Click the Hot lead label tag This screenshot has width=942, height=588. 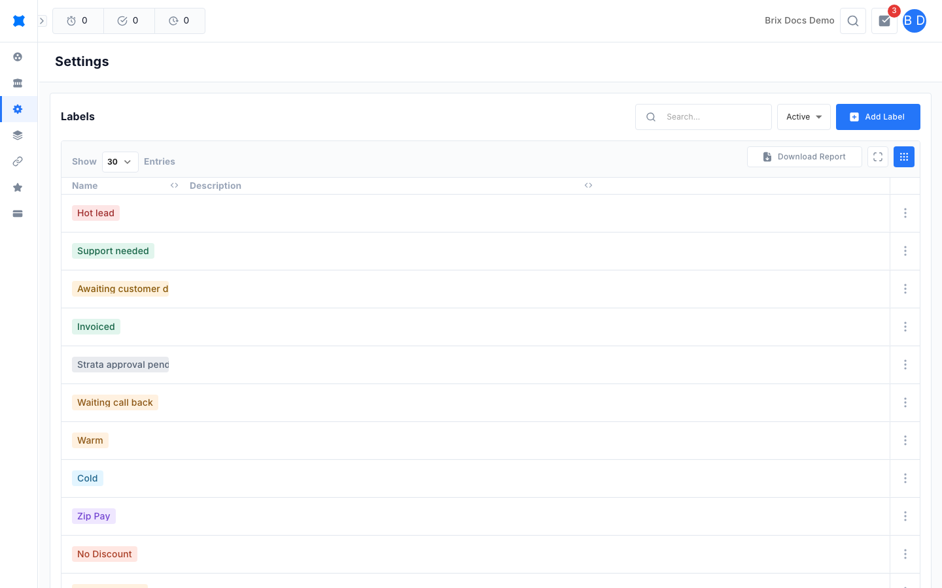pyautogui.click(x=96, y=213)
